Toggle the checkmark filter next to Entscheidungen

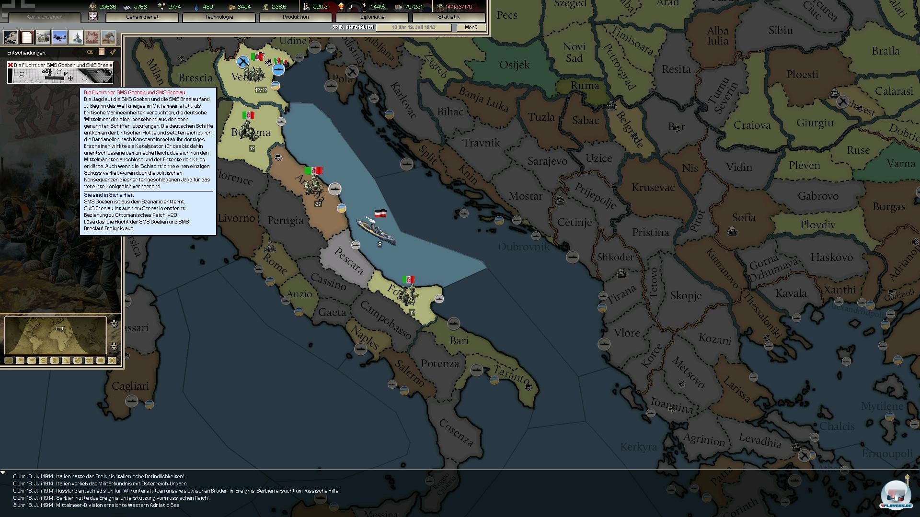(113, 52)
